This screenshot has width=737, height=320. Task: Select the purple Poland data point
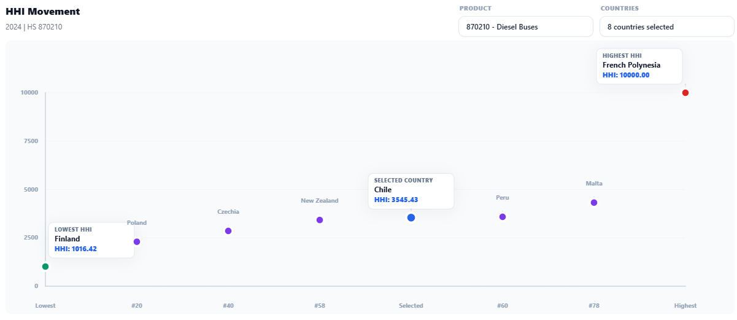tap(137, 242)
